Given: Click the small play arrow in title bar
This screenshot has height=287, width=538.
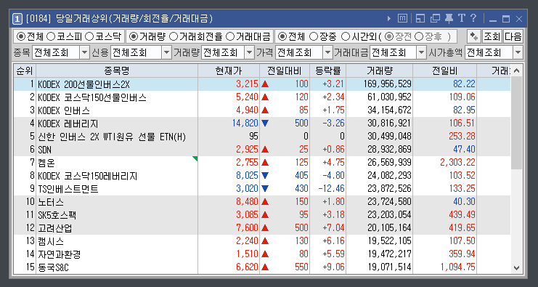Looking at the screenshot, I should coord(388,19).
